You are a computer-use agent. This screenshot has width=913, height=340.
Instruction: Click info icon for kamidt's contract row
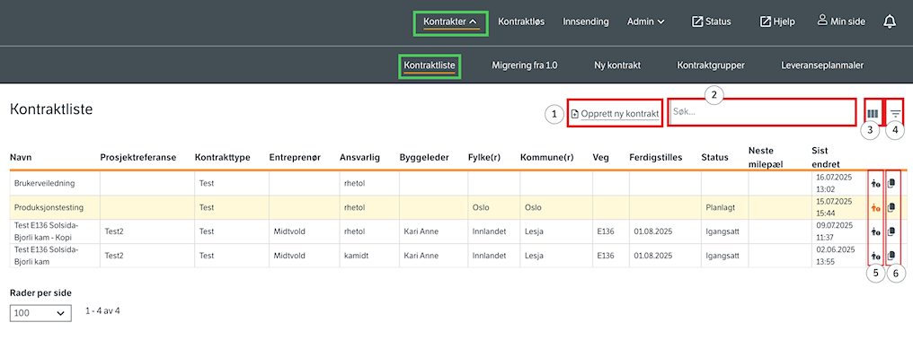click(875, 256)
